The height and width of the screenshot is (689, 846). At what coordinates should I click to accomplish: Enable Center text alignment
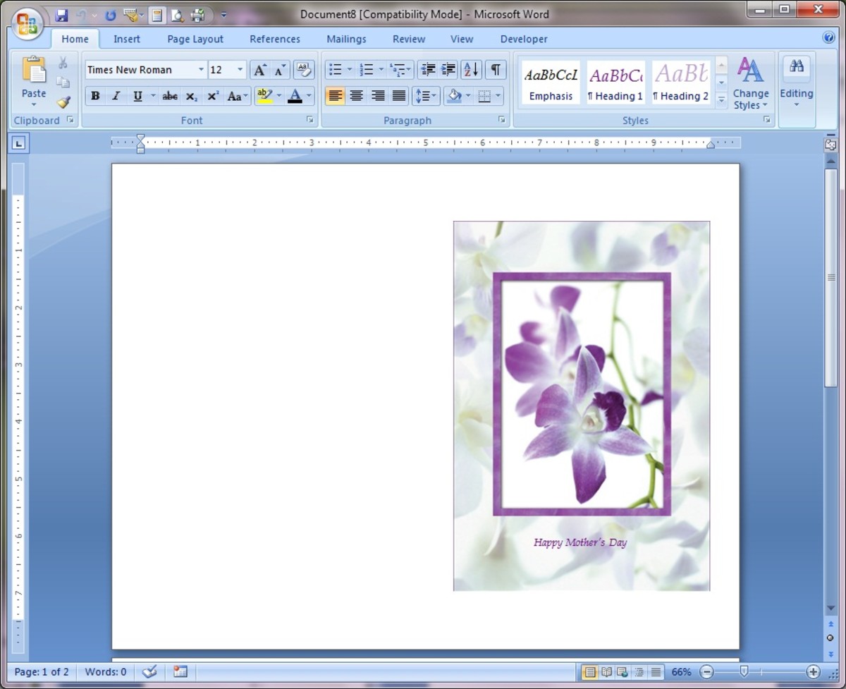pos(357,96)
